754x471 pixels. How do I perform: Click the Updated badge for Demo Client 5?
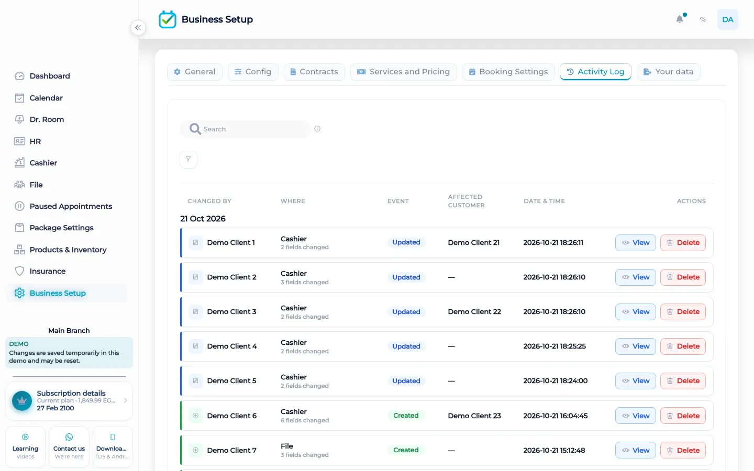click(406, 381)
